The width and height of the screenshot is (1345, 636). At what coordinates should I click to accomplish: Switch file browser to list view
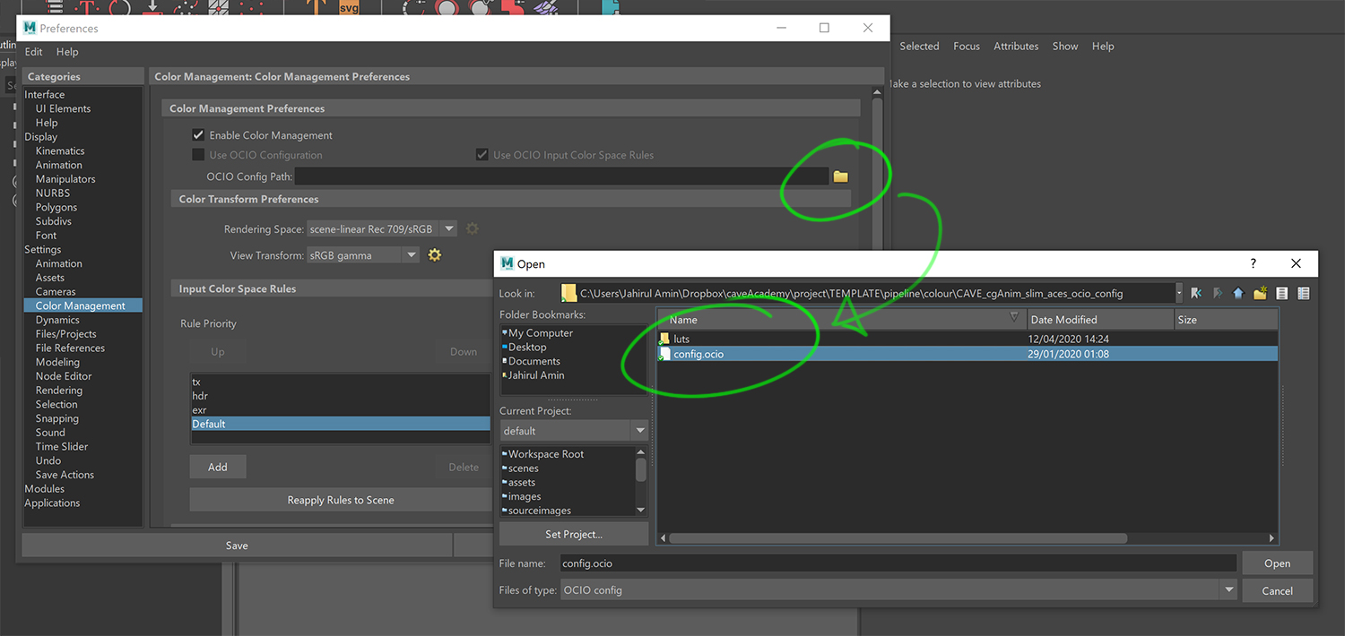point(1281,293)
